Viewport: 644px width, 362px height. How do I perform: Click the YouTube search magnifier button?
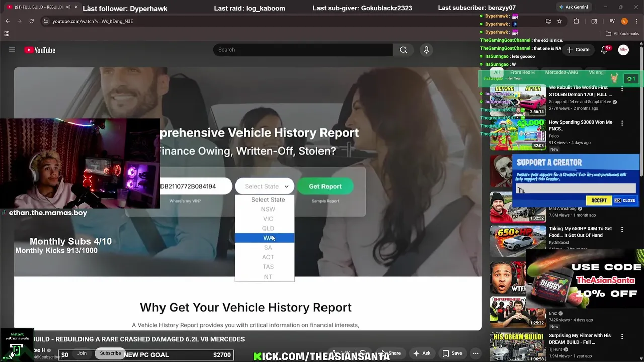point(404,50)
